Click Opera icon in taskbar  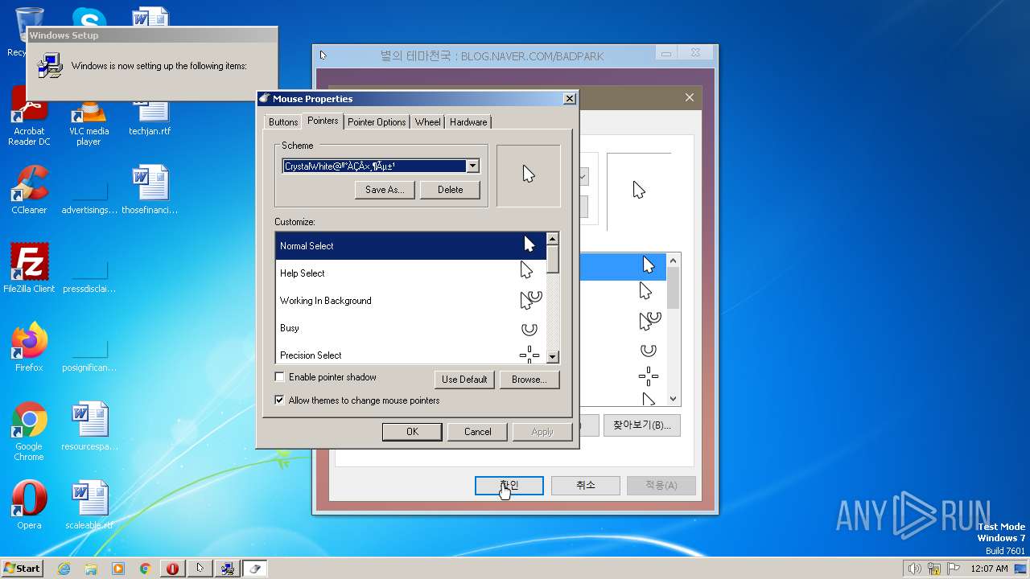(172, 569)
